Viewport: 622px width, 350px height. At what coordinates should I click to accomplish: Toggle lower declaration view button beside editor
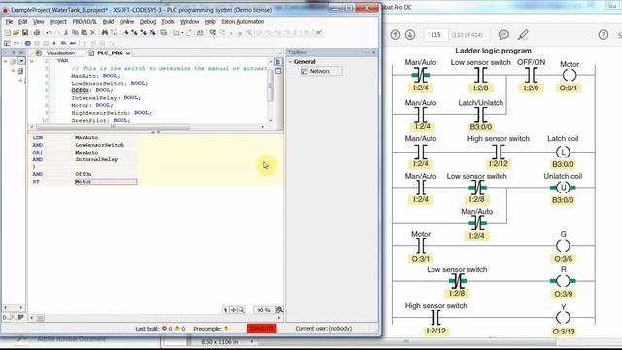click(x=278, y=71)
